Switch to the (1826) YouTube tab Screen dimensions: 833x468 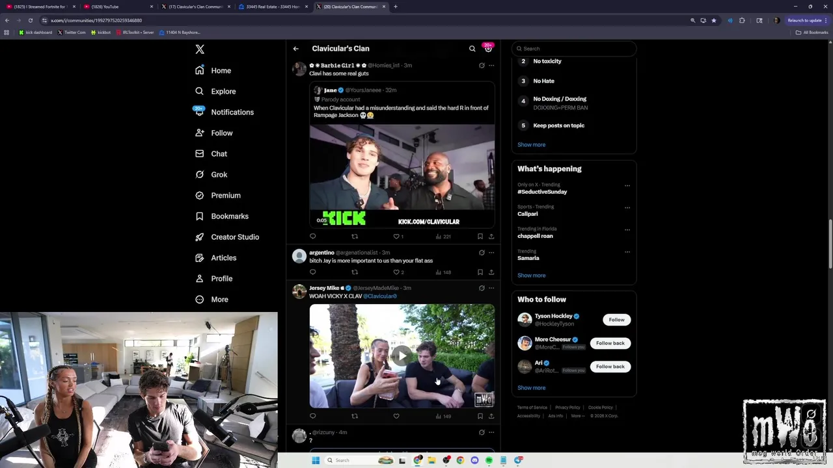[117, 6]
